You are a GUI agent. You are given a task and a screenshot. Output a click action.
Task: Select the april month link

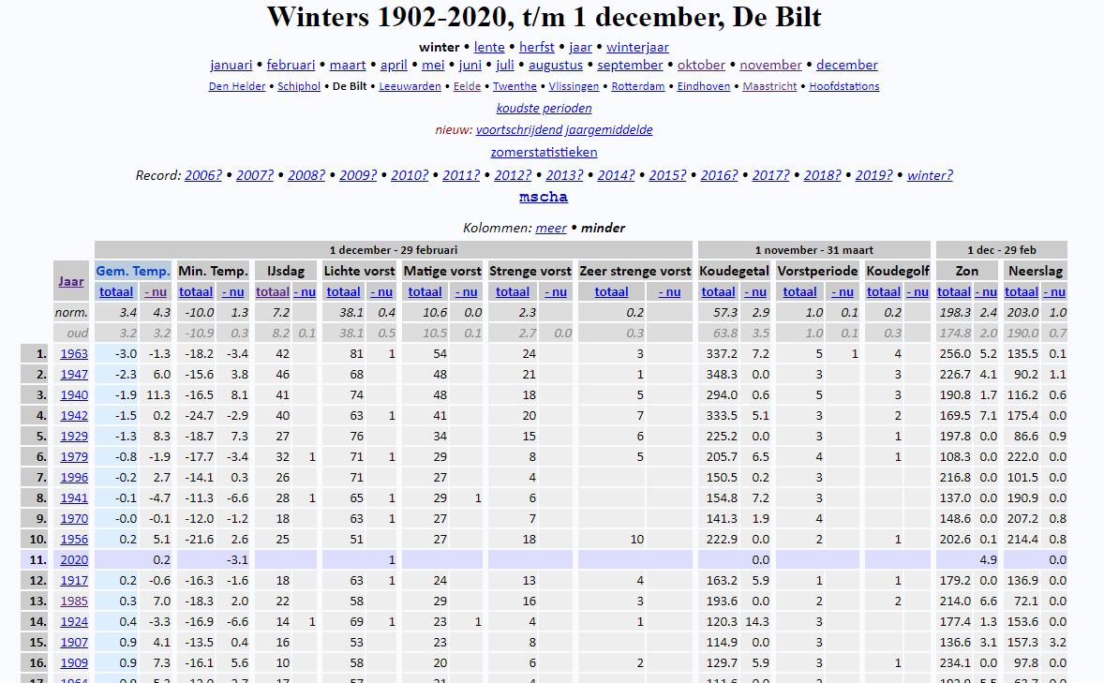[394, 65]
